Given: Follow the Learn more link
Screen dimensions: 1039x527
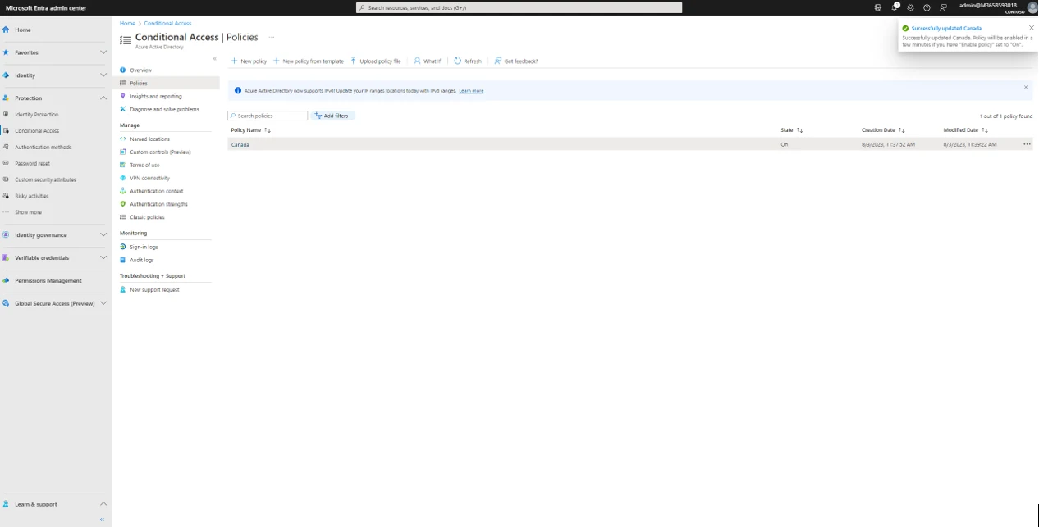Looking at the screenshot, I should tap(471, 91).
